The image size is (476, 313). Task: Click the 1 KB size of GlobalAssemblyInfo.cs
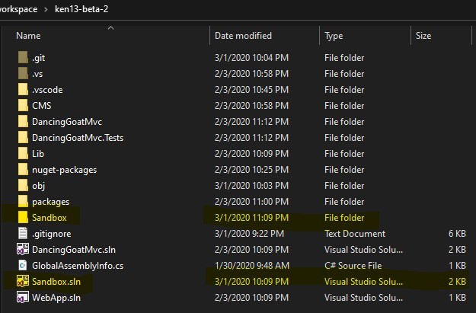point(457,266)
